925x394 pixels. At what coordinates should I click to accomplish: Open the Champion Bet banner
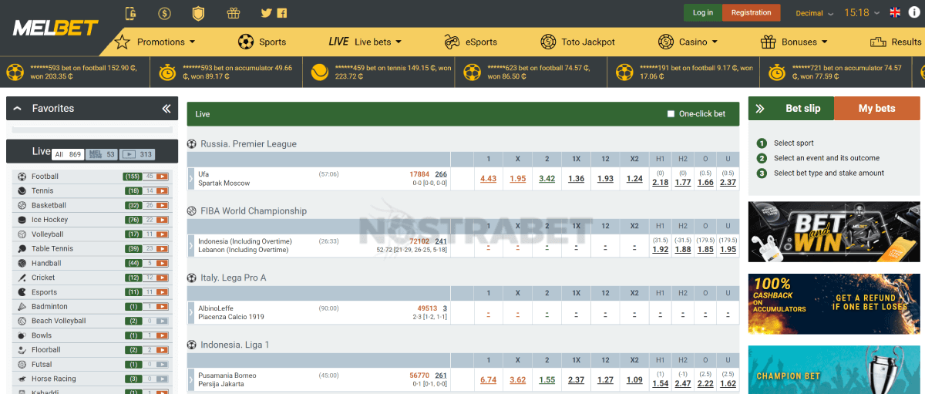[x=834, y=370]
